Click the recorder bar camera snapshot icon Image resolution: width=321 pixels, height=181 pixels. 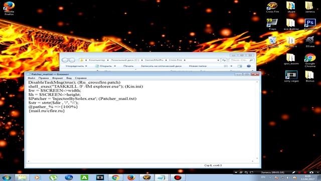click(x=311, y=172)
